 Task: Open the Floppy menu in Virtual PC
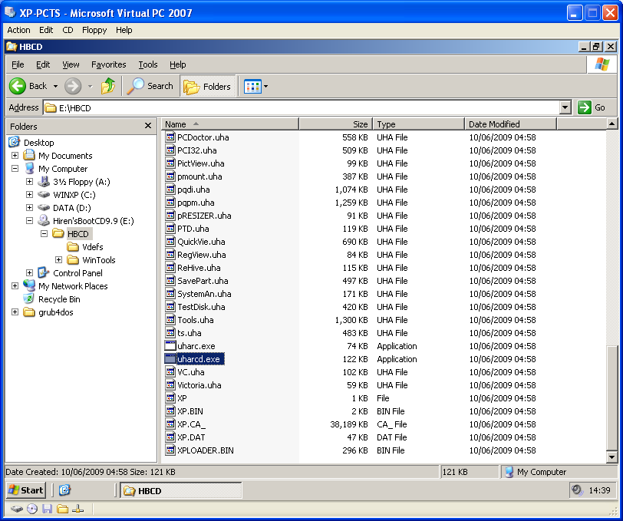coord(94,30)
